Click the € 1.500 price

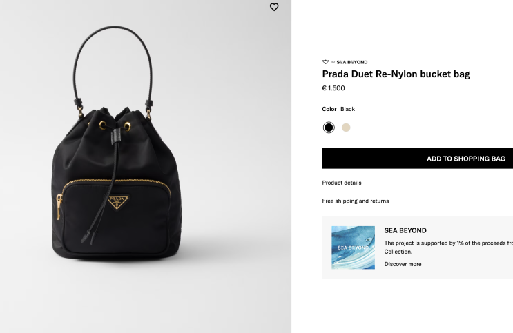333,88
